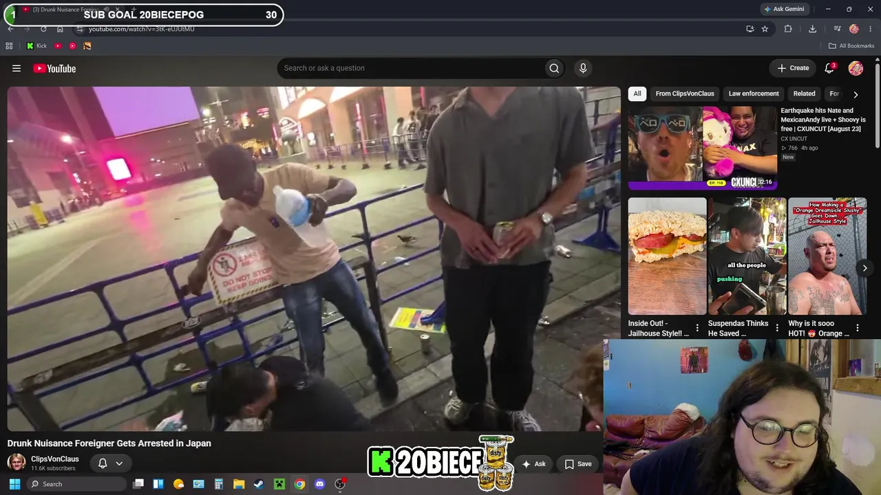The width and height of the screenshot is (881, 495).
Task: Open the Inside Out Jailhouse Style short
Action: [x=668, y=256]
